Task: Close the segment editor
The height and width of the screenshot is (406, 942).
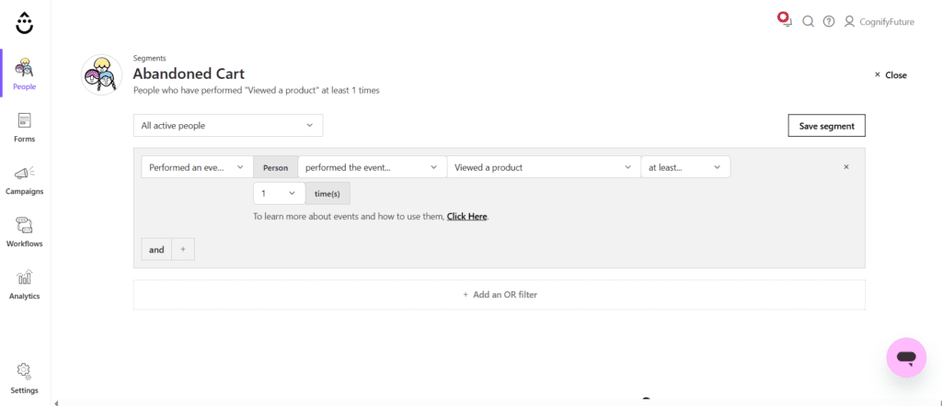Action: [890, 75]
